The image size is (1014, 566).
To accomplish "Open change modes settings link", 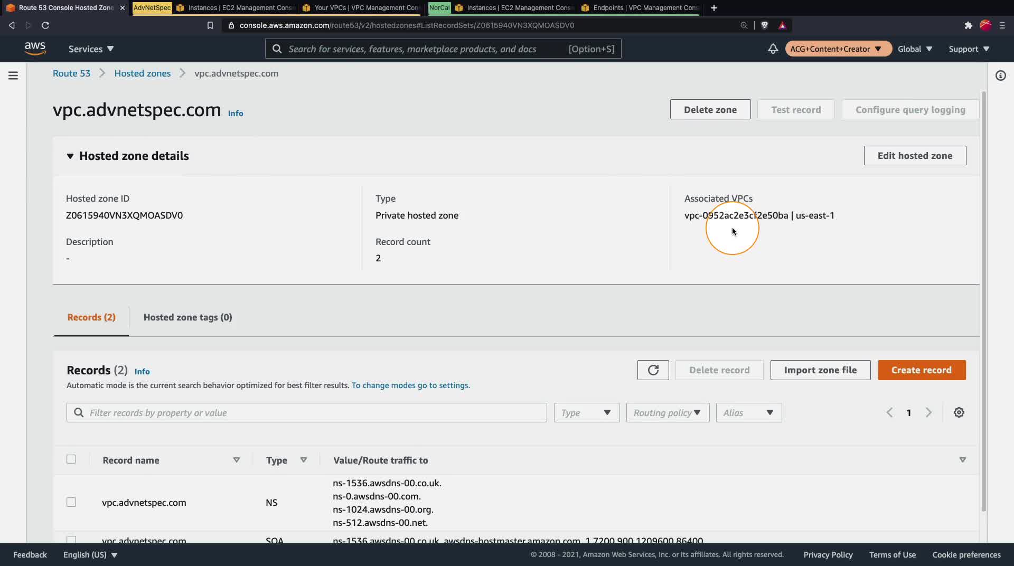I will pyautogui.click(x=410, y=385).
